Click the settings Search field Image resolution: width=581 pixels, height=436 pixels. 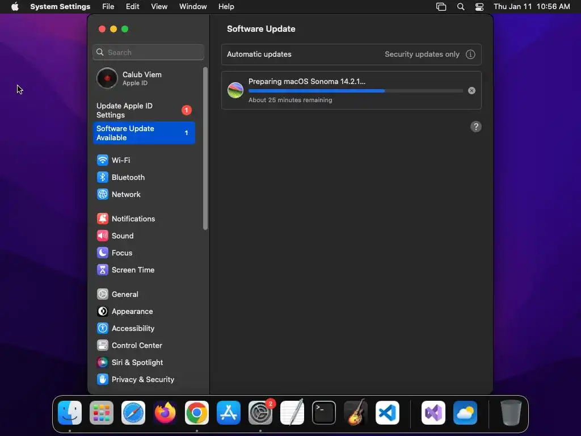148,52
